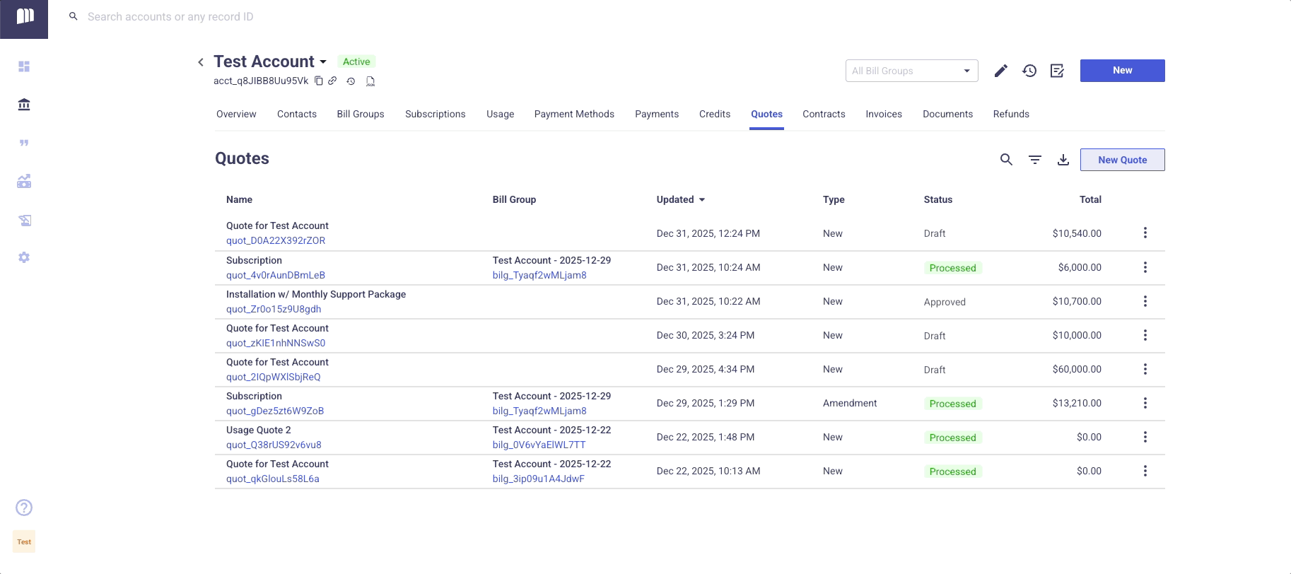Open quote link quot_Zr0o15z9U8gdh
The height and width of the screenshot is (574, 1291).
click(274, 309)
